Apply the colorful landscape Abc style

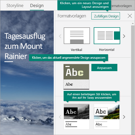107,117
